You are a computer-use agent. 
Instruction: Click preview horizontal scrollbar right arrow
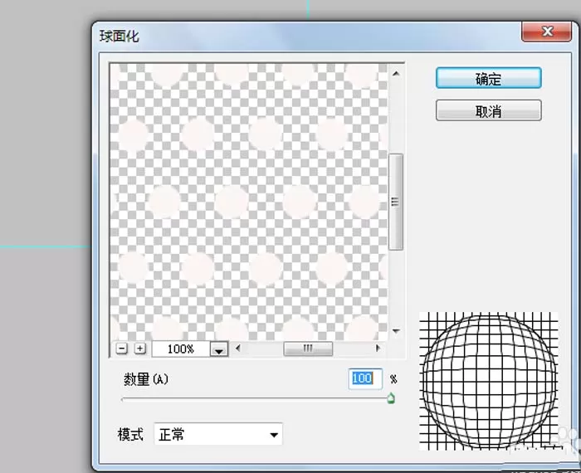(x=378, y=349)
